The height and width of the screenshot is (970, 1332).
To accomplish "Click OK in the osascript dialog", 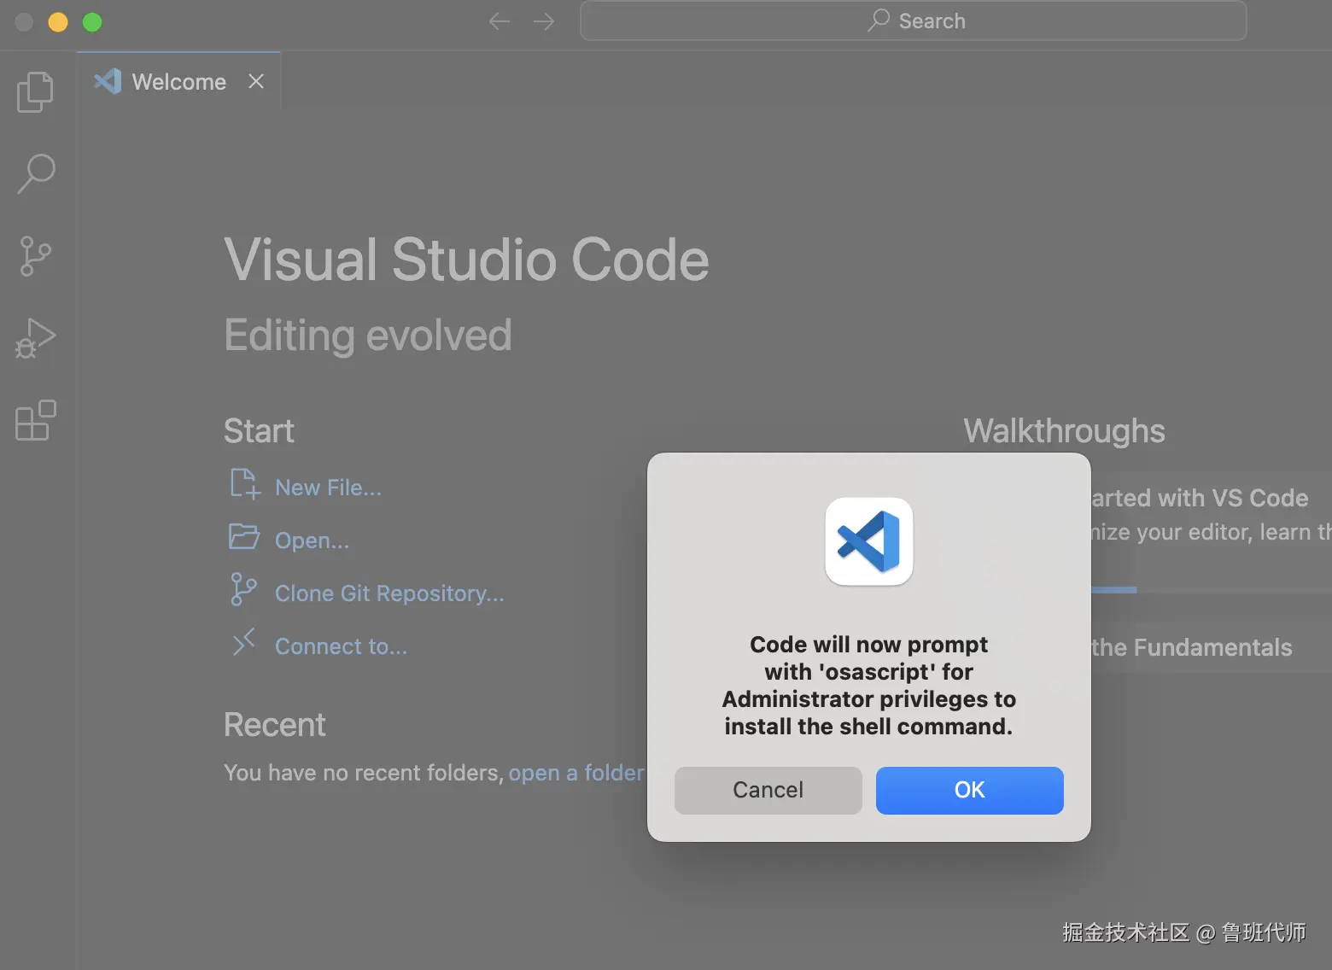I will pos(970,790).
